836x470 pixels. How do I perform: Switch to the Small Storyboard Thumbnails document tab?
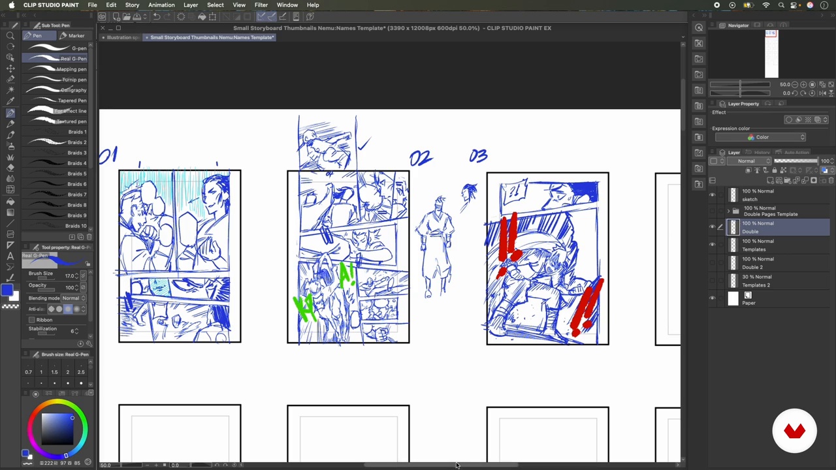211,37
